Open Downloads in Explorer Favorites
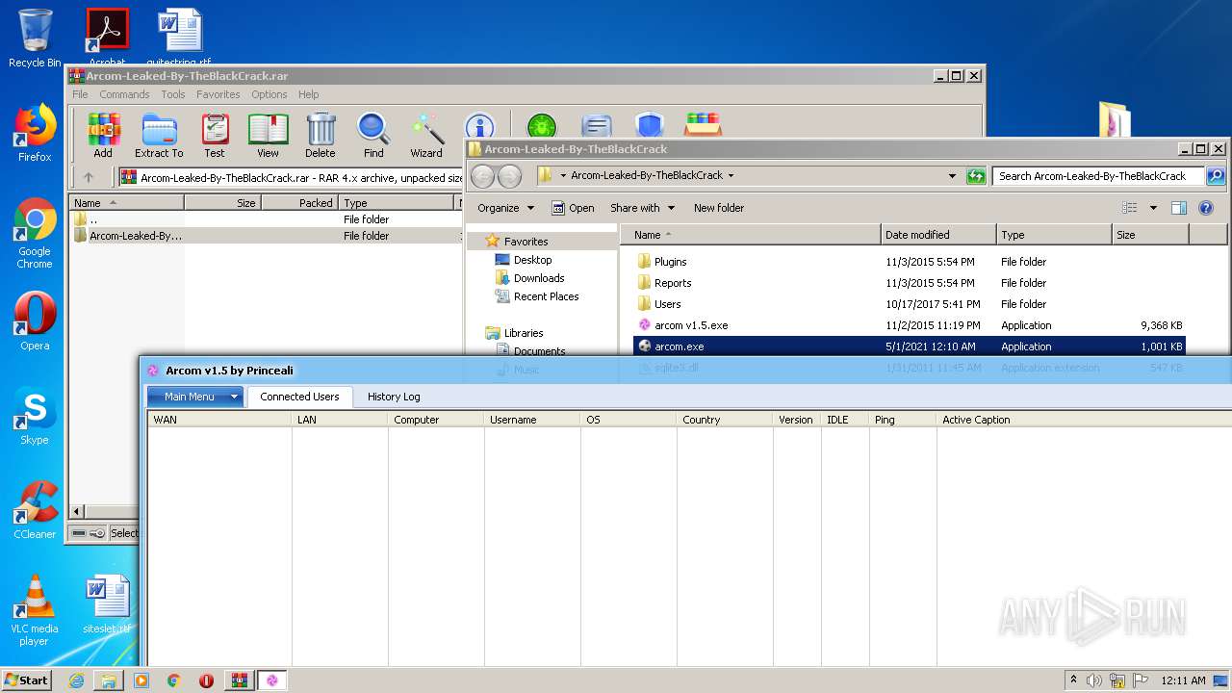This screenshot has width=1232, height=693. 539,278
